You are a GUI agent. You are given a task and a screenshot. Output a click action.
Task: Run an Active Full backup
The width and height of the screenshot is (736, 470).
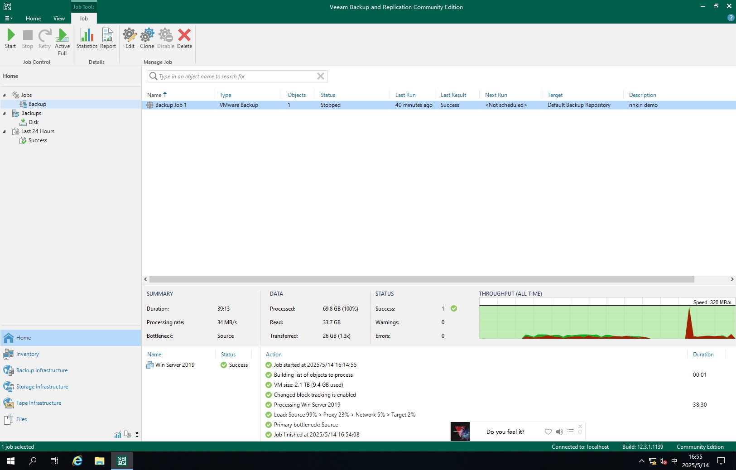coord(62,41)
